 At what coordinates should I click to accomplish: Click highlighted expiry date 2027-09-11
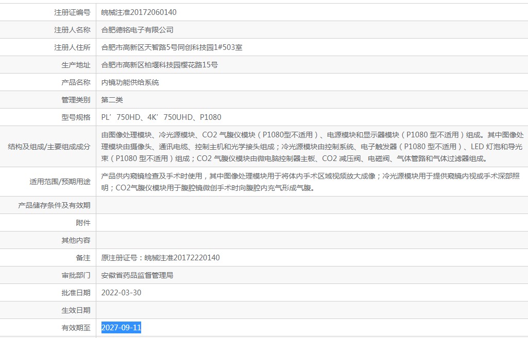(121, 328)
